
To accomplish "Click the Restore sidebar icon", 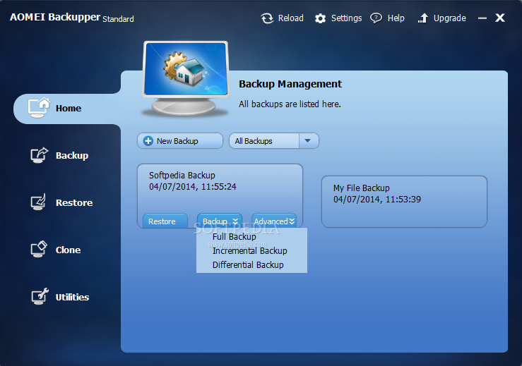I will coord(39,202).
